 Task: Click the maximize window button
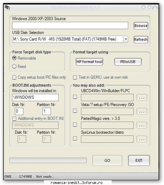click(x=149, y=7)
